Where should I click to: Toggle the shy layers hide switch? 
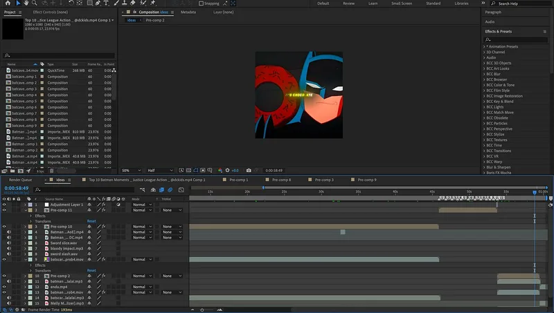coord(153,189)
